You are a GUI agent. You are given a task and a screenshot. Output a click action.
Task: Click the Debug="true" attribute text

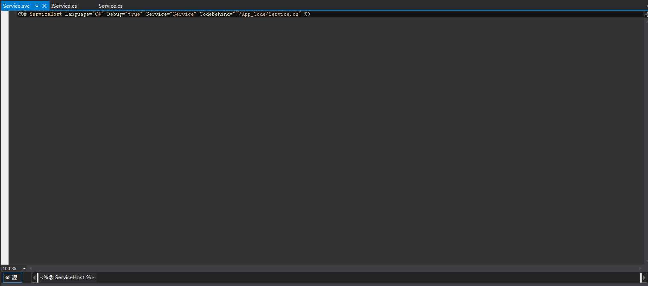coord(125,14)
